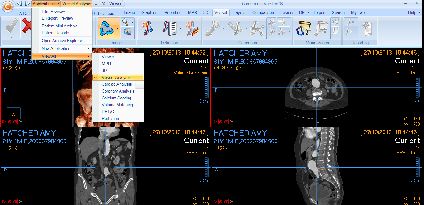Expand the dropdown arrow beside the rotate tool

(x=117, y=28)
